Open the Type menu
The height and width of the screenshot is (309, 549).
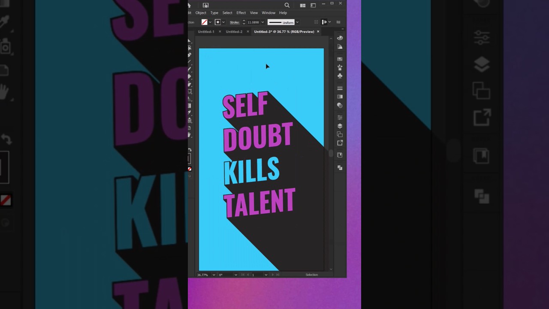[214, 13]
